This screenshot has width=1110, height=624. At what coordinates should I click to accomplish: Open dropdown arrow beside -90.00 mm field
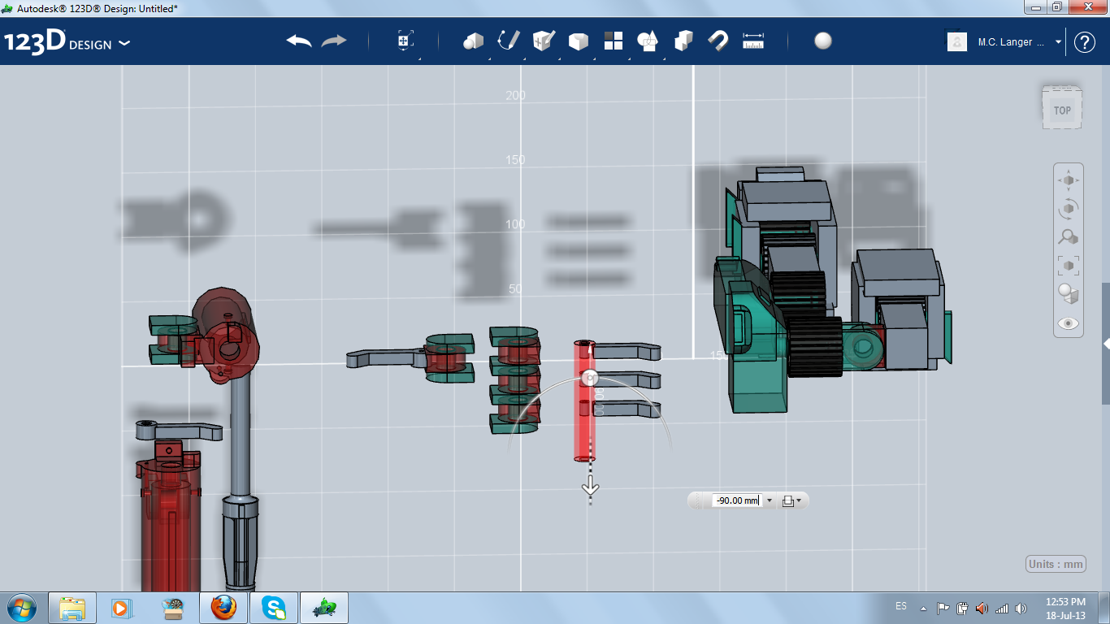(x=770, y=500)
